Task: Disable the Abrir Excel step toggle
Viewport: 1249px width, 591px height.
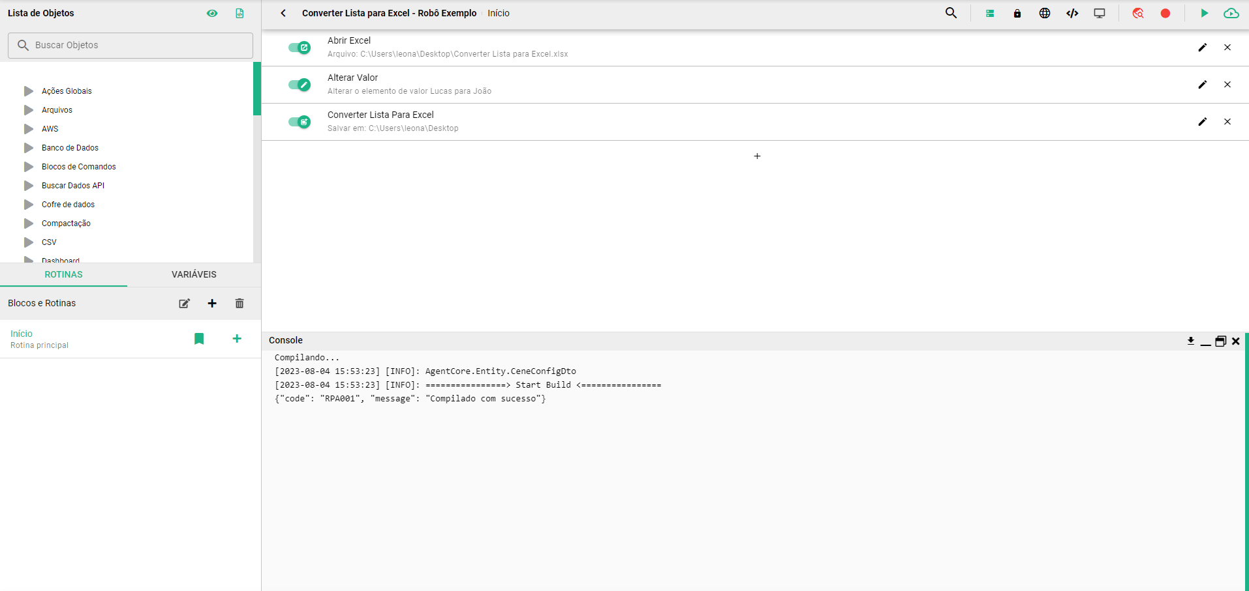Action: tap(300, 48)
